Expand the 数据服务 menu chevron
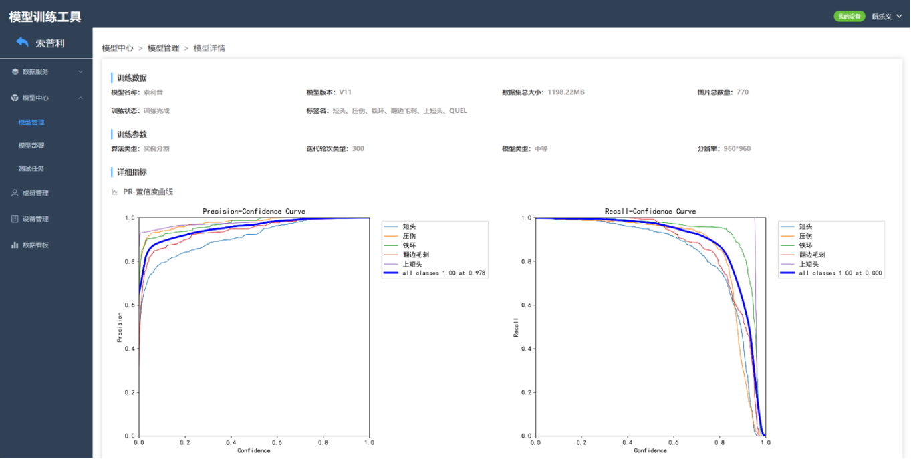911x459 pixels. [81, 71]
